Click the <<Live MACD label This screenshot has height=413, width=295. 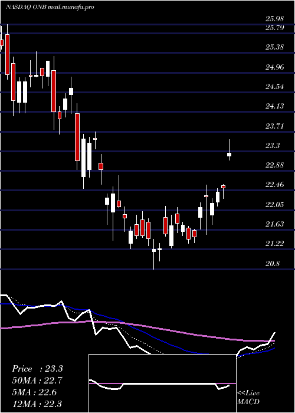[248, 397]
